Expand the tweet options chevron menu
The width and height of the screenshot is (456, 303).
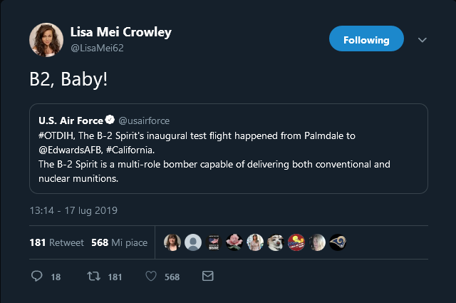click(422, 40)
